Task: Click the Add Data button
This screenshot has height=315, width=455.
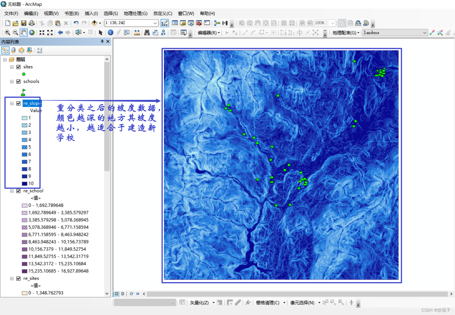Action: point(94,23)
